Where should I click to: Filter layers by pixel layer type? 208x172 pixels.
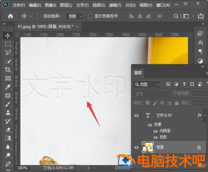168,84
